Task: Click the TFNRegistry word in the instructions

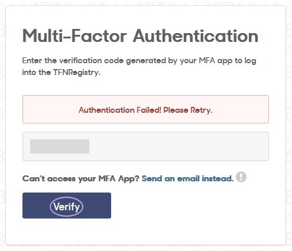Action: point(77,73)
